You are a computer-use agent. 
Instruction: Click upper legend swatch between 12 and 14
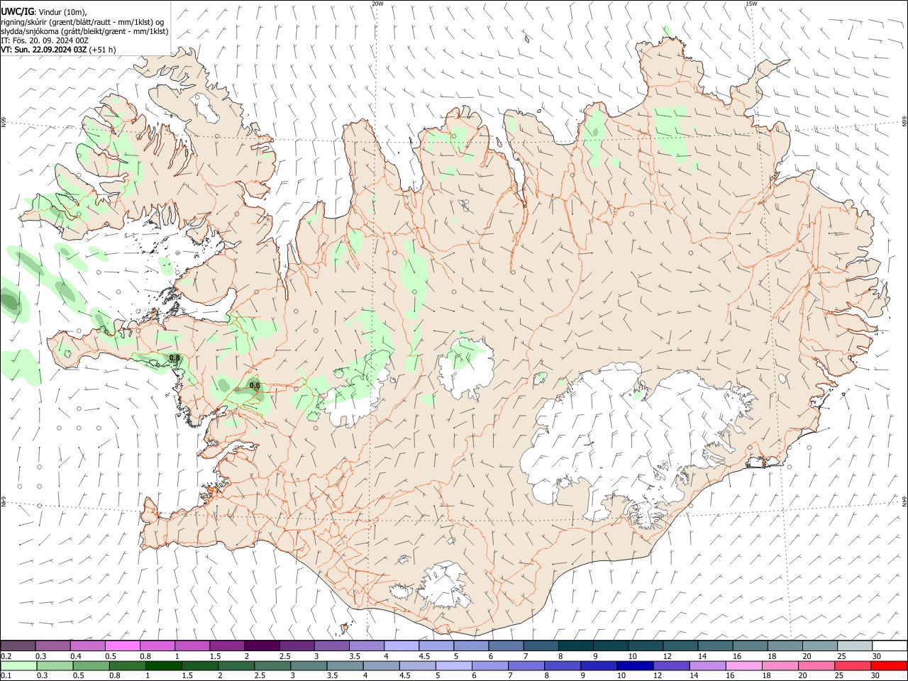pyautogui.click(x=680, y=646)
